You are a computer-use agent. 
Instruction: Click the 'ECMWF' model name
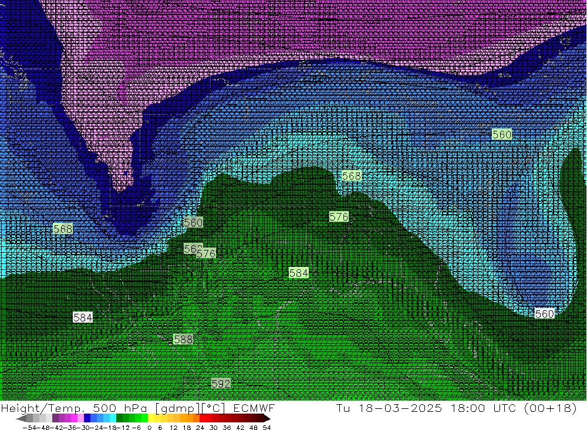tap(254, 408)
